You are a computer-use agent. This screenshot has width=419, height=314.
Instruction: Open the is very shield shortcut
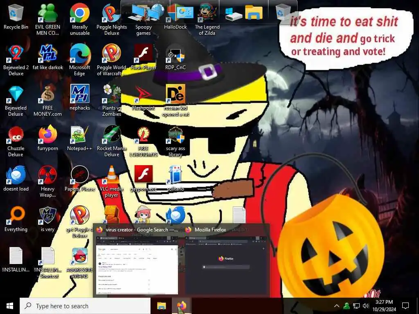click(x=47, y=220)
